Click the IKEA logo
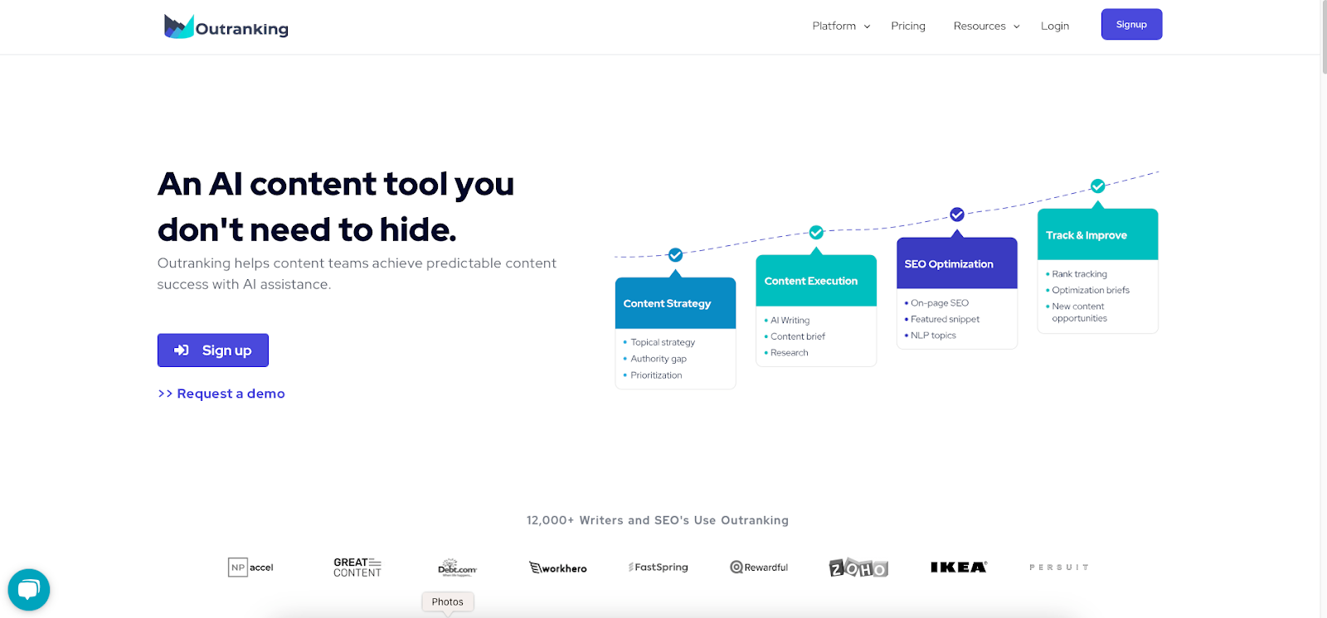The image size is (1327, 618). 959,567
